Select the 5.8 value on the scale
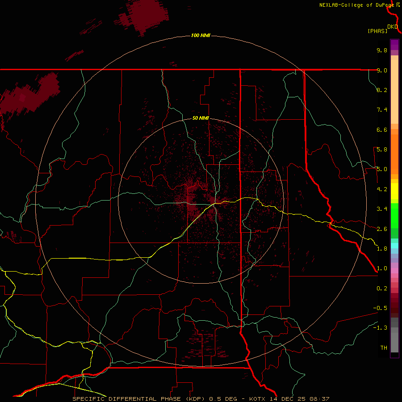The image size is (402, 402). click(x=382, y=150)
